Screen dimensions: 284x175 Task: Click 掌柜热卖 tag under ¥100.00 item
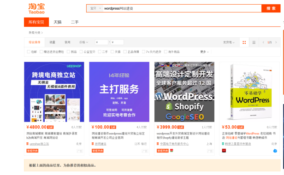[x=97, y=151]
